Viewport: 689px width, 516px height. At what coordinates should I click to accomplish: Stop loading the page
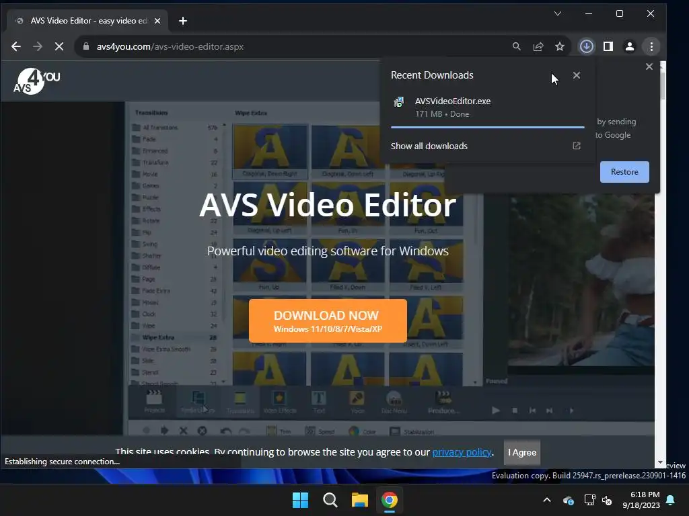point(59,46)
